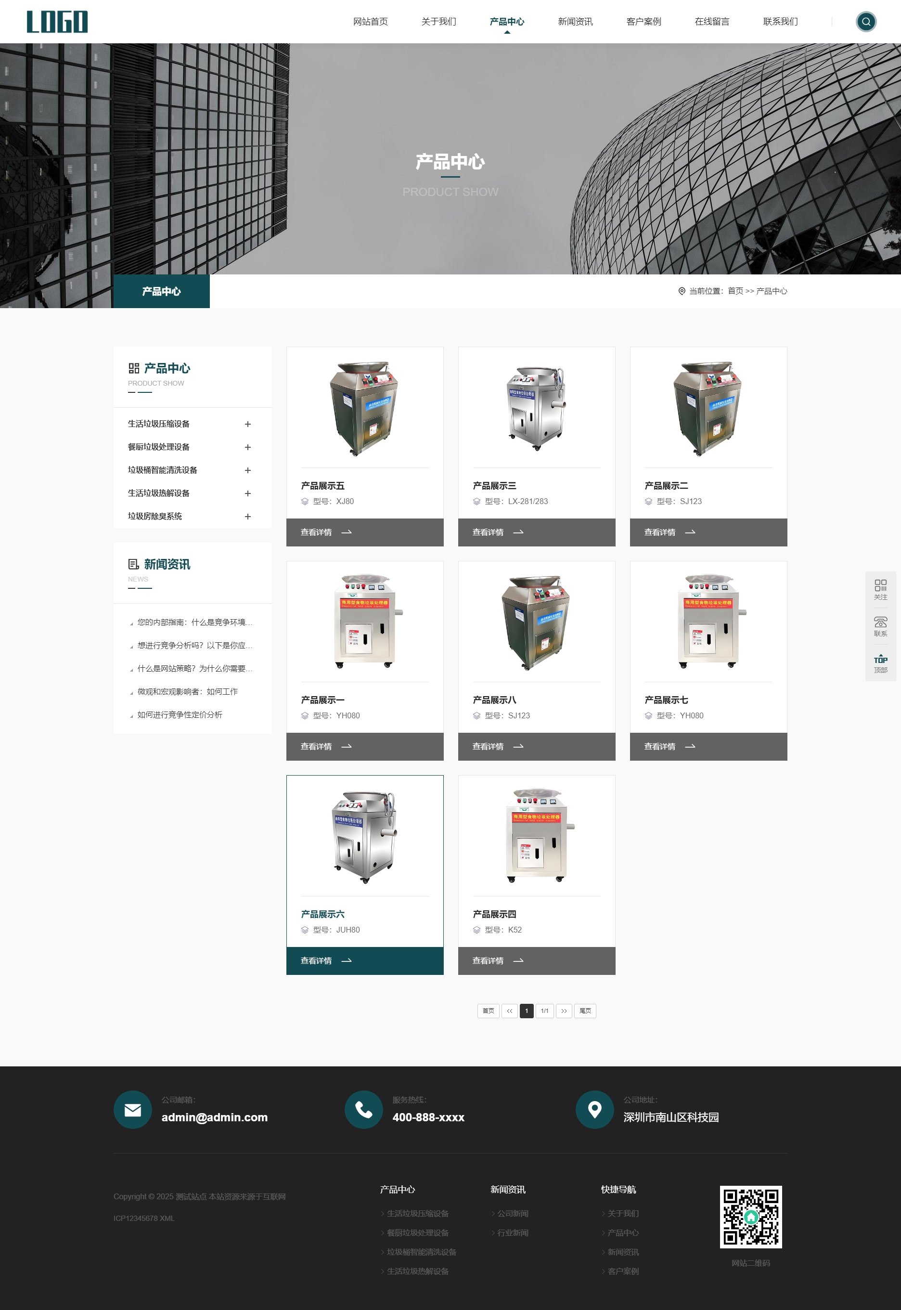Screen dimensions: 901x1310
Task: Expand the 生活垃圾压缩设备 category plus sign
Action: tap(247, 424)
